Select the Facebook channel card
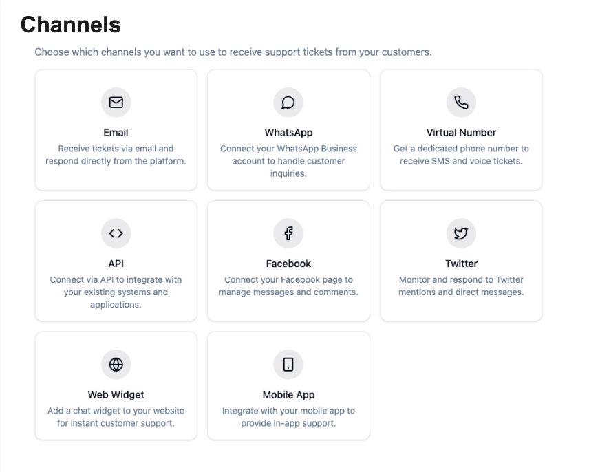This screenshot has height=472, width=589. point(288,260)
